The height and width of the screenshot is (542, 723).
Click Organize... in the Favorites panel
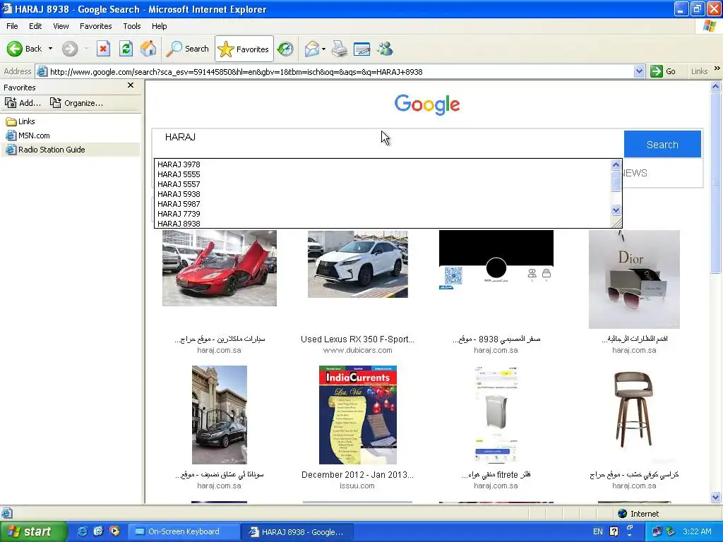coord(76,103)
